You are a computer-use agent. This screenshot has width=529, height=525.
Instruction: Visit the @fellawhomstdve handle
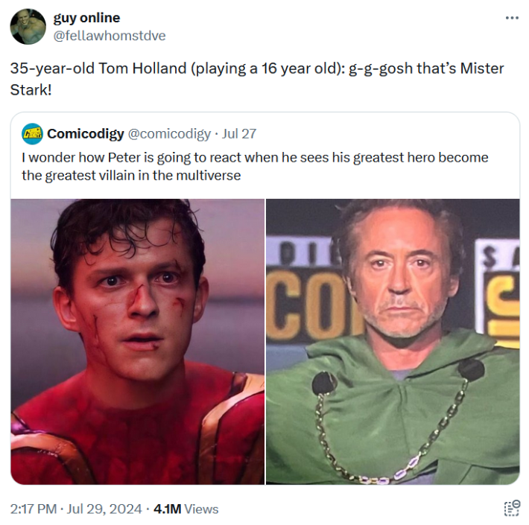(x=109, y=35)
